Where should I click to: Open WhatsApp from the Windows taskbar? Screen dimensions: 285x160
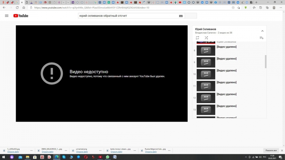click(108, 157)
